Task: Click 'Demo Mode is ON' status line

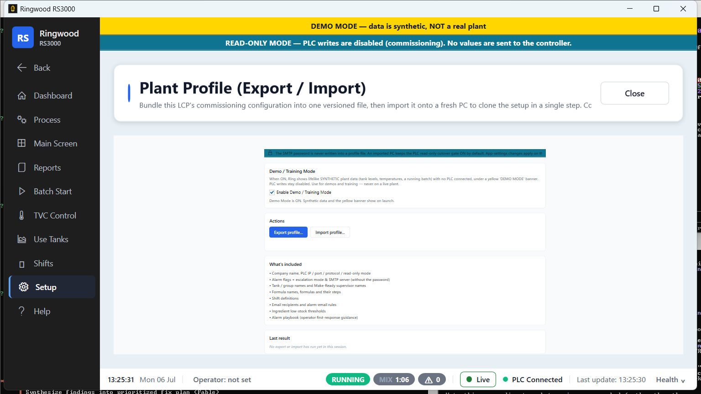Action: (x=332, y=201)
